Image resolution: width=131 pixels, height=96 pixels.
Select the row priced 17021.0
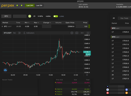point(121,56)
